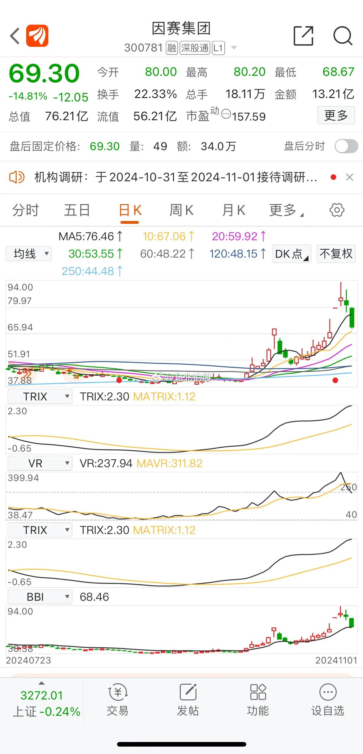The width and height of the screenshot is (363, 754).
Task: Open the first TRIX indicator dropdown
Action: point(40,396)
